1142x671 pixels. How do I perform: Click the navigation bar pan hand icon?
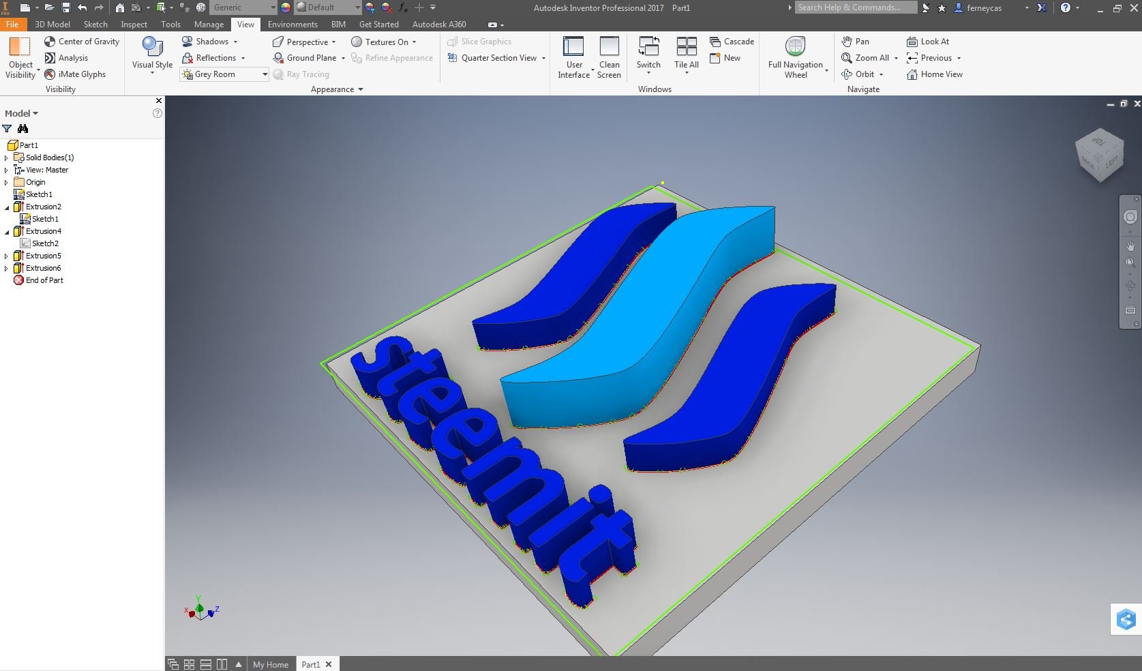[x=1130, y=245]
